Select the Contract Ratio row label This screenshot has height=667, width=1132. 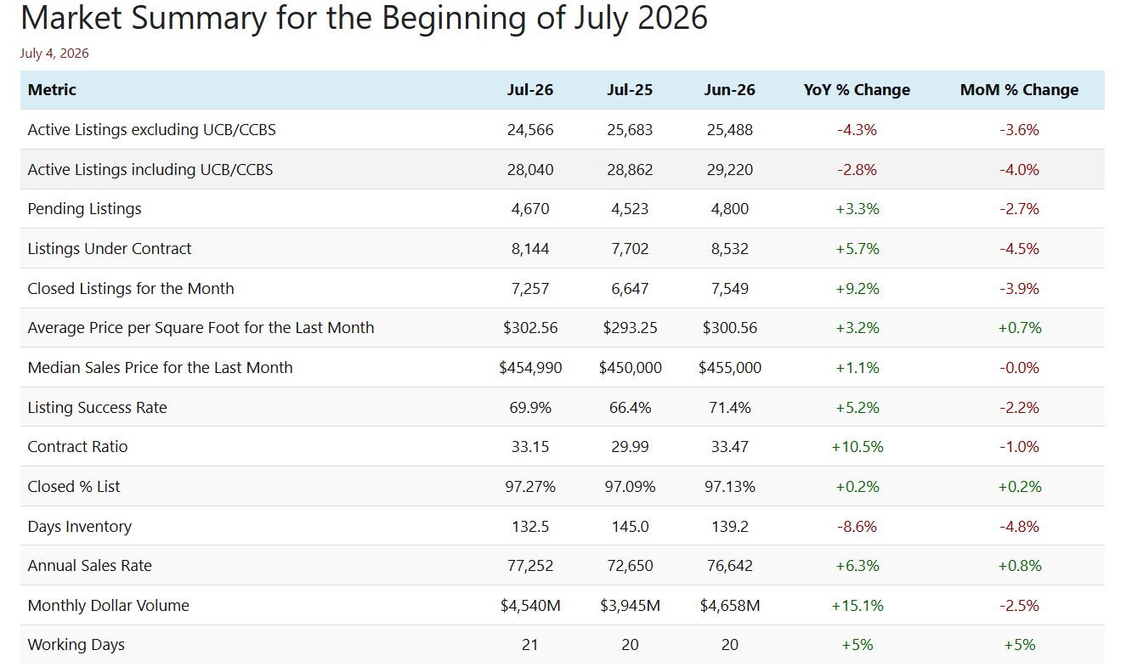(78, 447)
